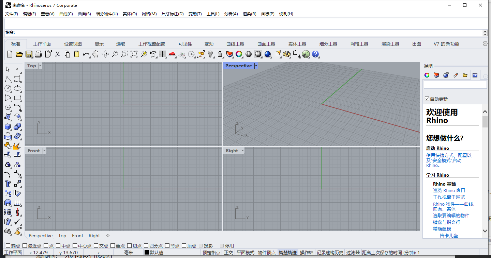The image size is (491, 258).
Task: Enable the 交点 osnap checkbox
Action: (x=96, y=245)
